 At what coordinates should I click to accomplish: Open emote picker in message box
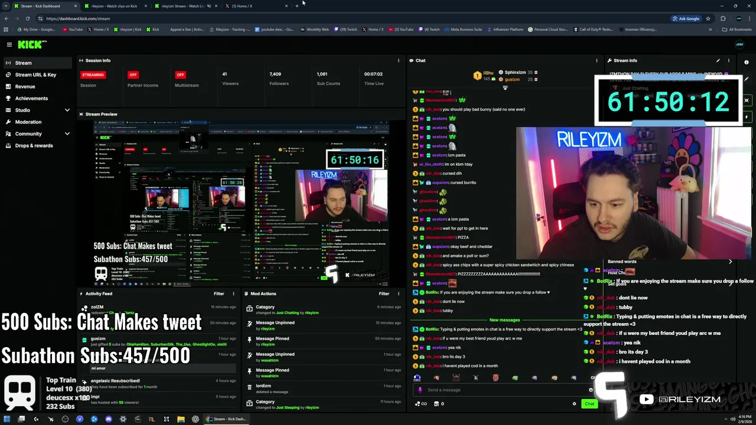click(x=591, y=390)
